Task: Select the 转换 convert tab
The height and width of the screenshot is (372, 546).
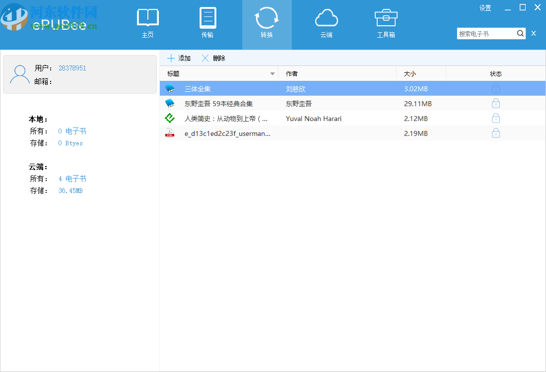Action: click(x=267, y=24)
